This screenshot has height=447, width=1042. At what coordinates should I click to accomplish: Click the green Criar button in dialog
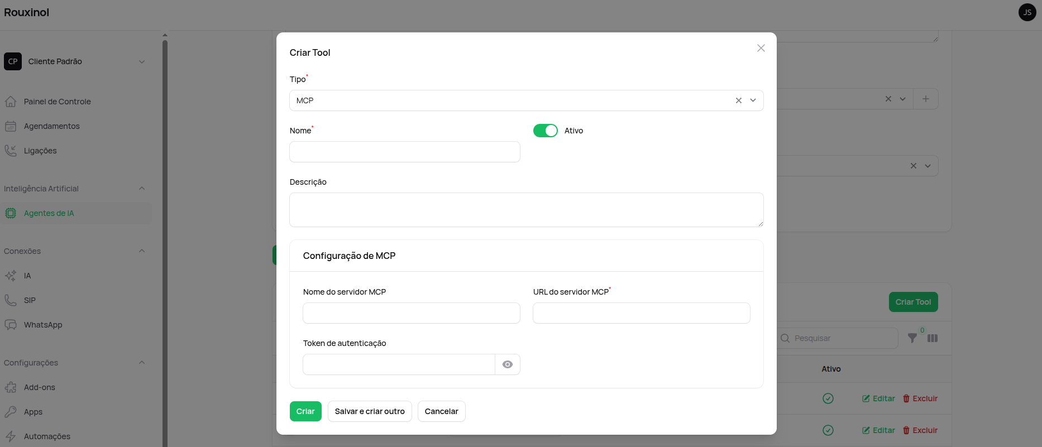point(305,411)
